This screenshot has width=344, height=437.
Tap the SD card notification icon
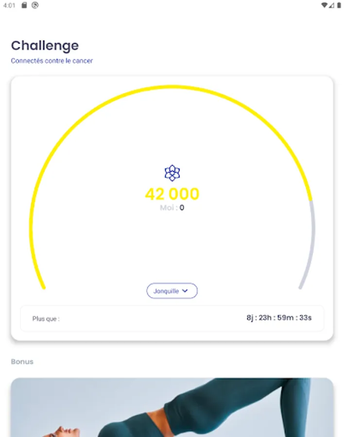[x=24, y=5]
